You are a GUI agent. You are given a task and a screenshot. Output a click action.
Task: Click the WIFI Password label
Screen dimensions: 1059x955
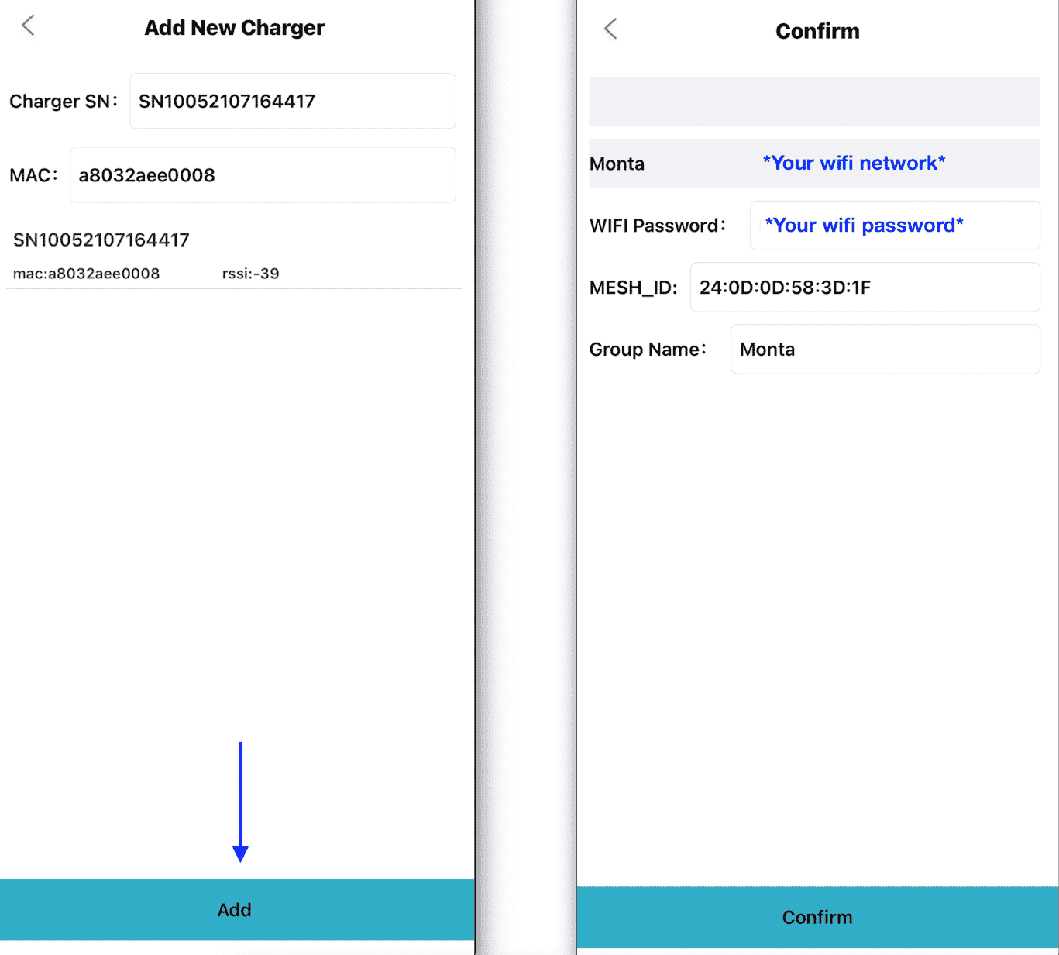point(657,226)
